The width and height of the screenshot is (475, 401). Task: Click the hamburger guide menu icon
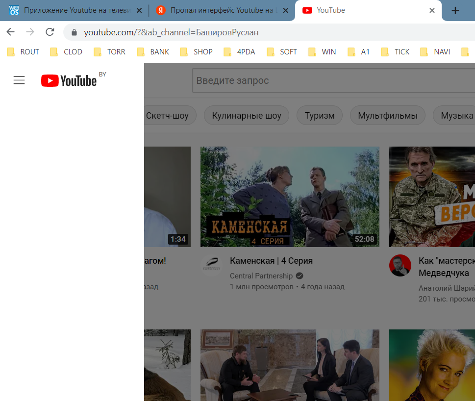point(19,80)
